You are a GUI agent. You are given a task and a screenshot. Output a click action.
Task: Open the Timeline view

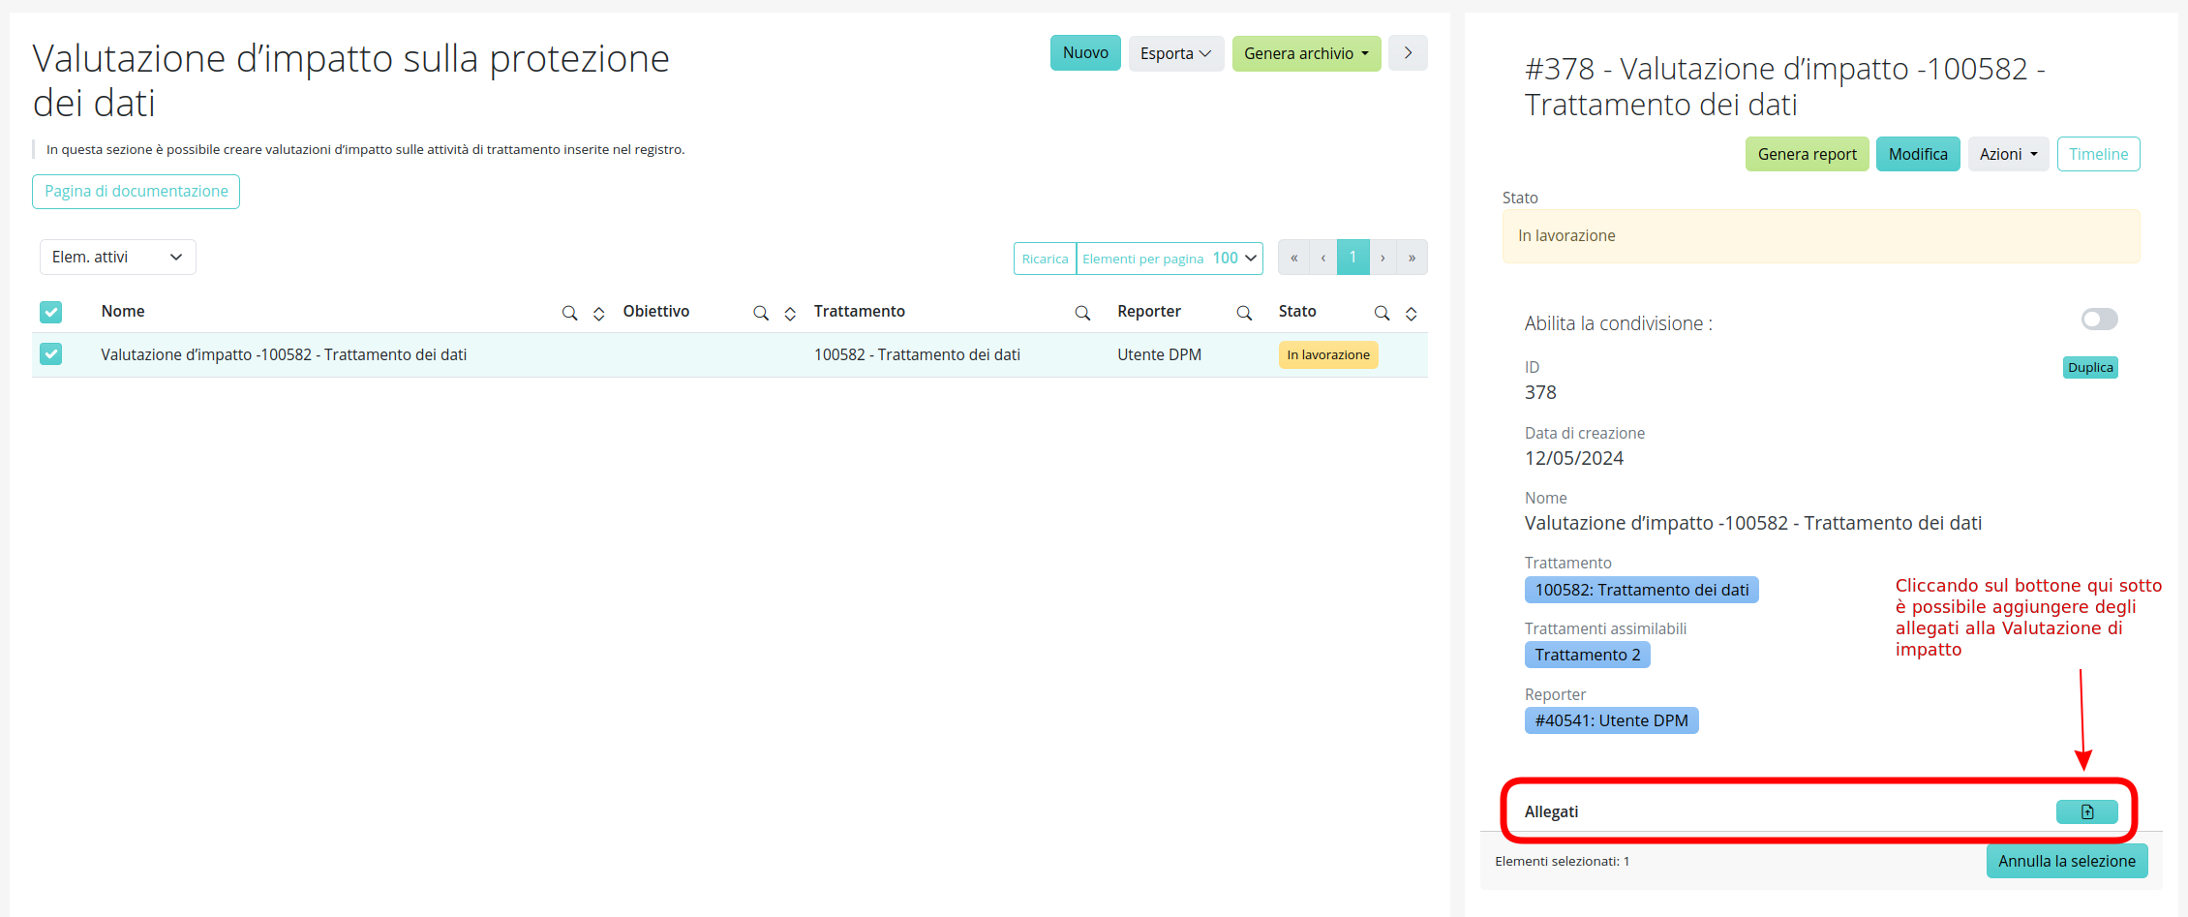coord(2098,154)
